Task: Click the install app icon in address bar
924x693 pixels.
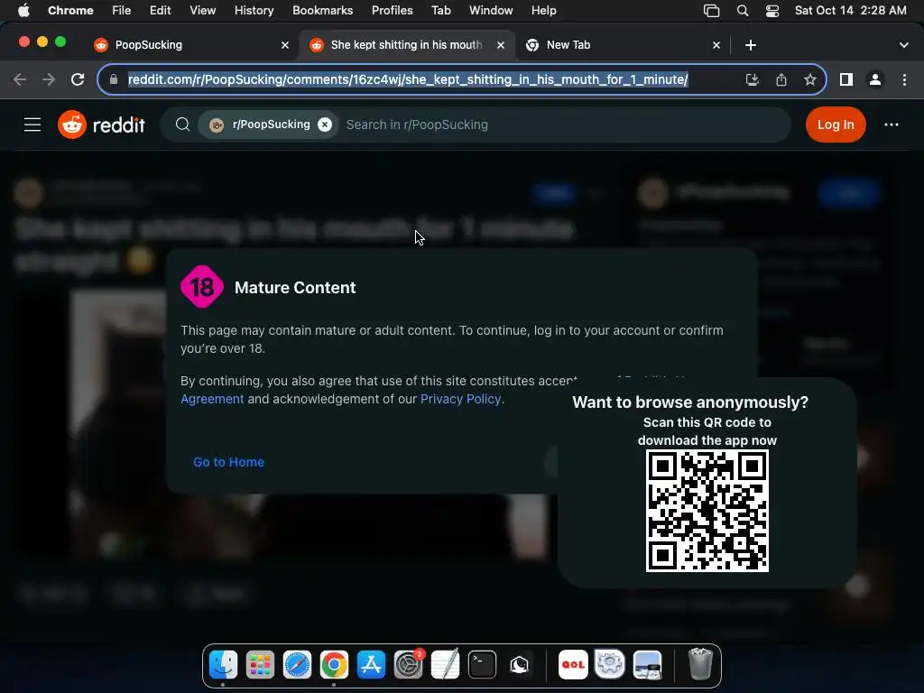Action: tap(752, 79)
